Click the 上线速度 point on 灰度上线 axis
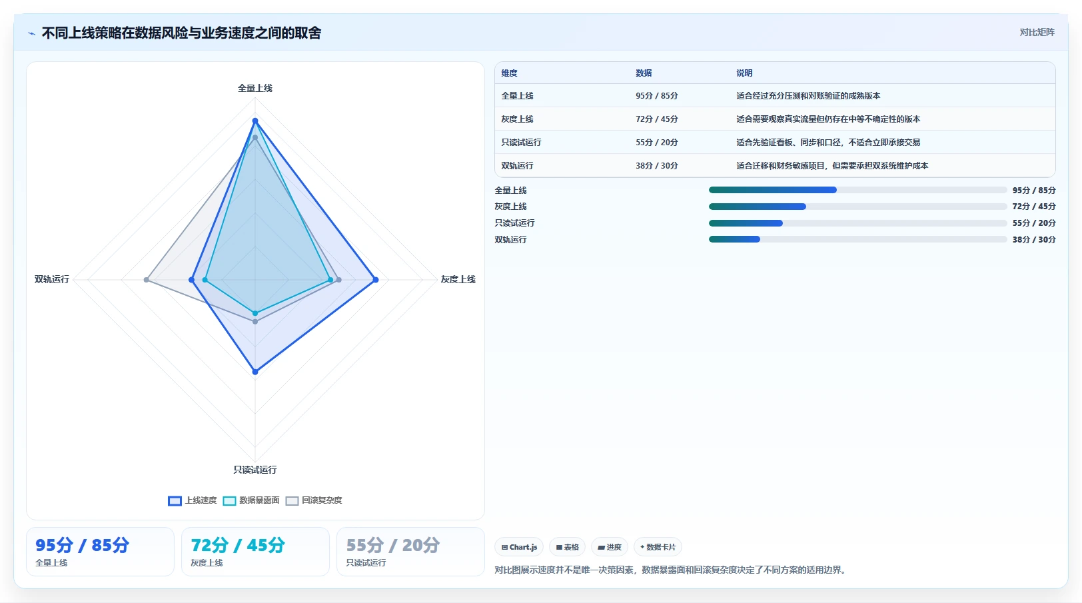1082x603 pixels. (376, 280)
